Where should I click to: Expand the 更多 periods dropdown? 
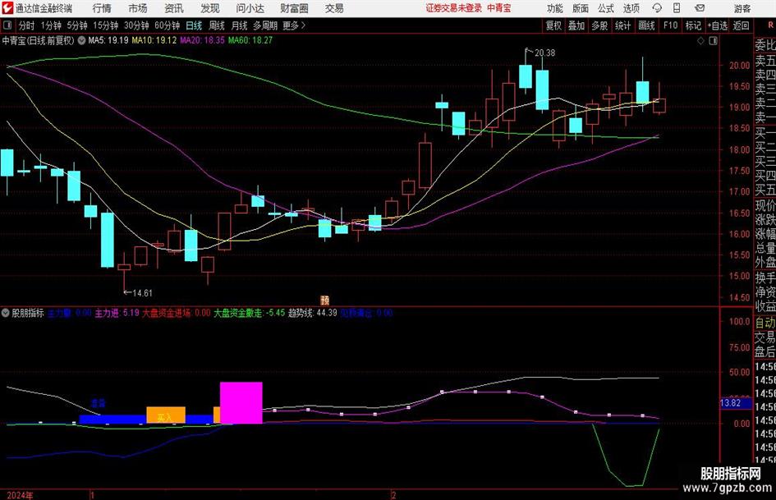[x=294, y=25]
